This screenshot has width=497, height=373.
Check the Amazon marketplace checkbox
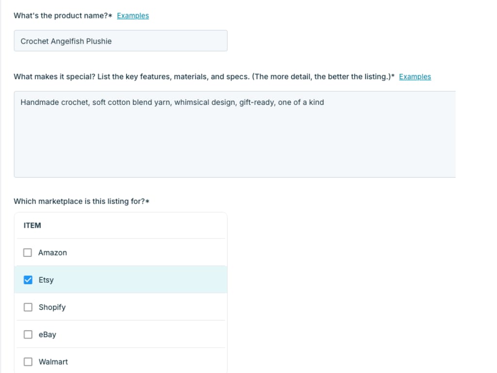click(28, 252)
